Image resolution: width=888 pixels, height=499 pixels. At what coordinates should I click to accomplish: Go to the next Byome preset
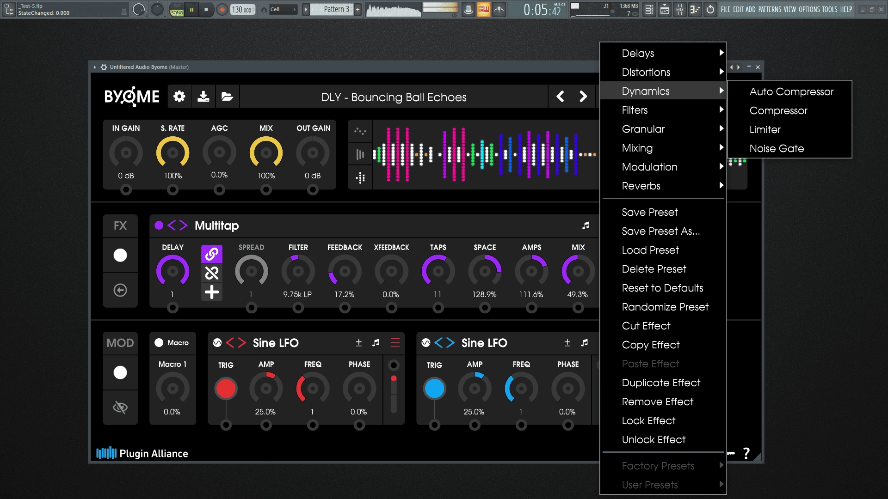583,97
